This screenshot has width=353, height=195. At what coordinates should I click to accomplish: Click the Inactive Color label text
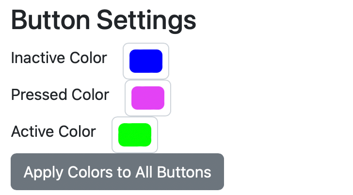click(59, 58)
